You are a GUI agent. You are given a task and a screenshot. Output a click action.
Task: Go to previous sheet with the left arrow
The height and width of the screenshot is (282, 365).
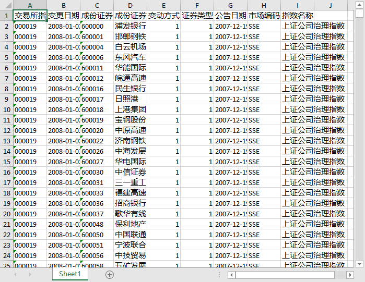click(15, 275)
